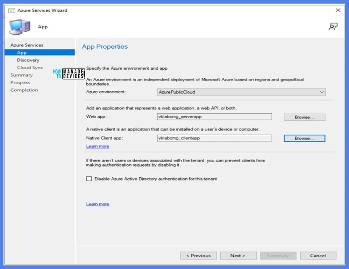
Task: Go back with the Previous button
Action: [x=198, y=256]
